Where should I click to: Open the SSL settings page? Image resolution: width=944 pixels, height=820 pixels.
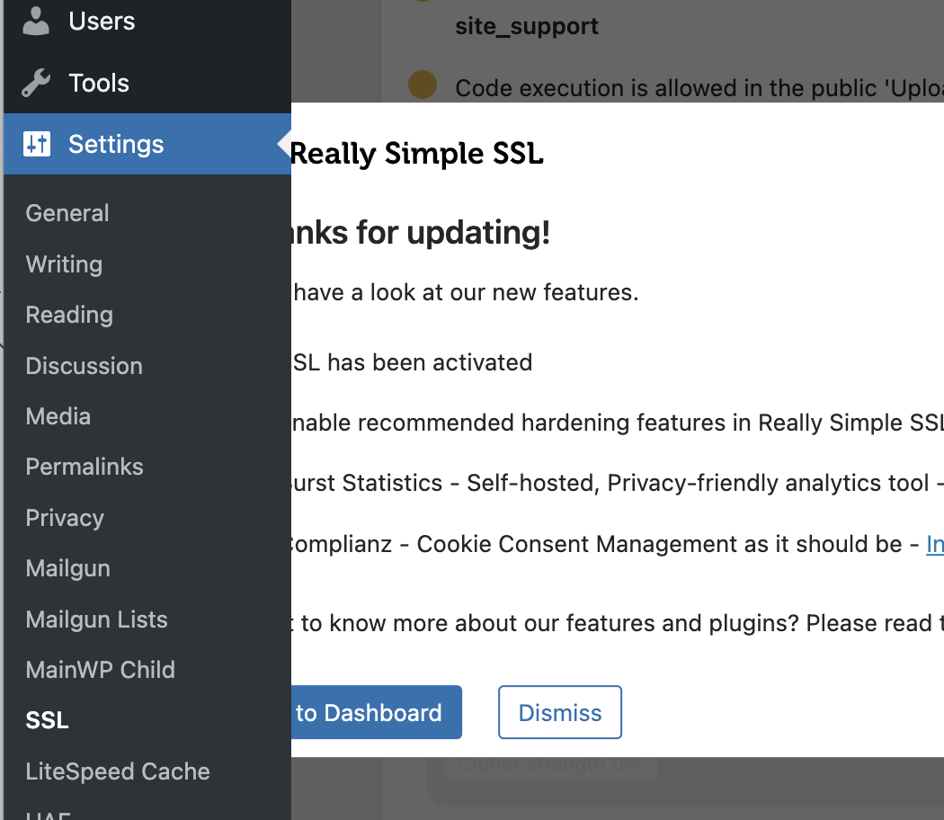[47, 720]
